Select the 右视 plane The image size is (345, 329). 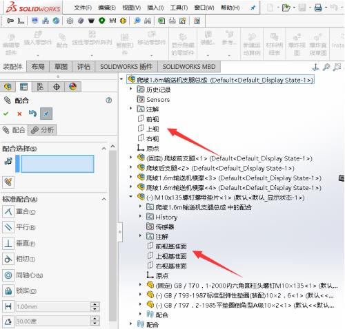point(148,138)
